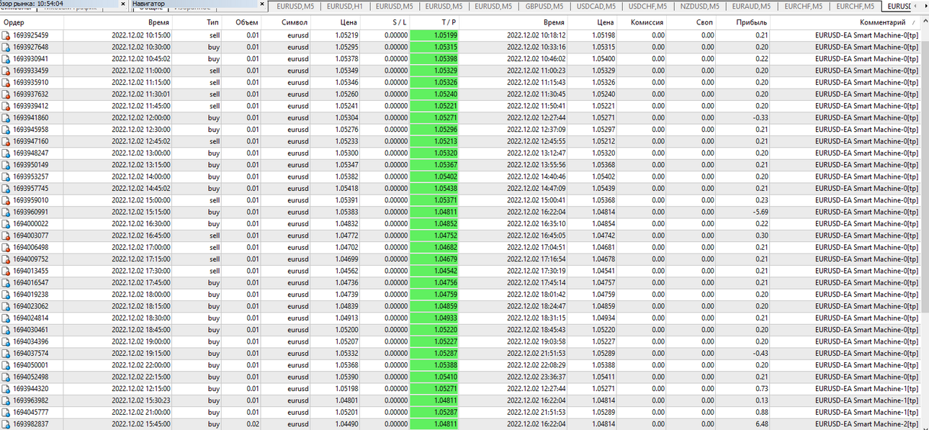Click the icon of order 1694016547

(x=6, y=282)
